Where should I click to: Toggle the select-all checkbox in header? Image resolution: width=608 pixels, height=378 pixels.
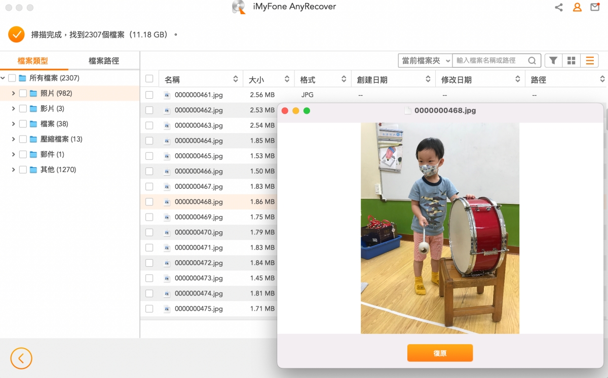click(149, 79)
